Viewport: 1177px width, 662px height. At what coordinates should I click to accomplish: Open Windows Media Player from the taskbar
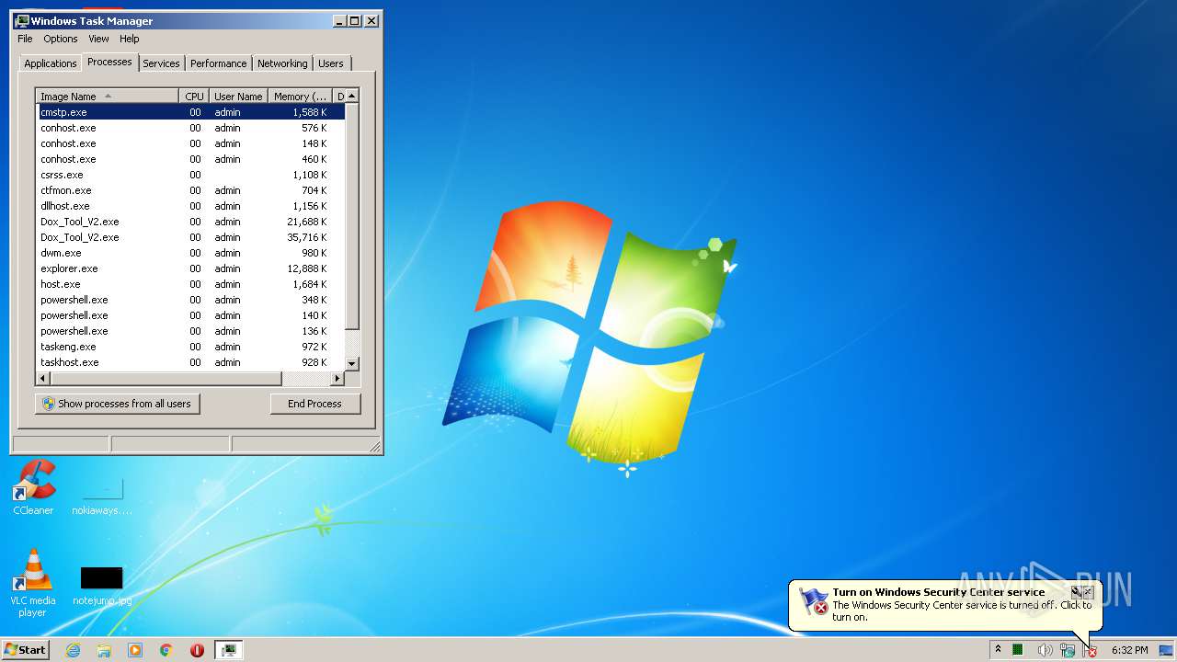point(135,650)
